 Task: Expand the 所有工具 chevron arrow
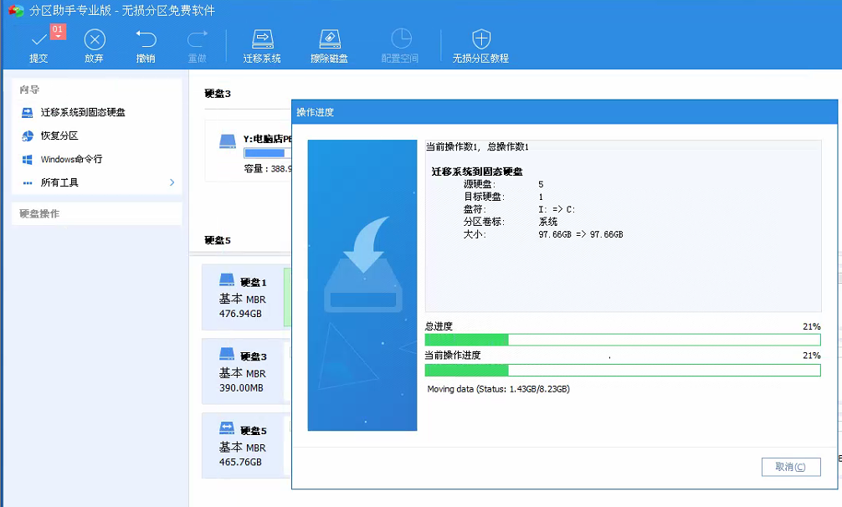[x=172, y=182]
